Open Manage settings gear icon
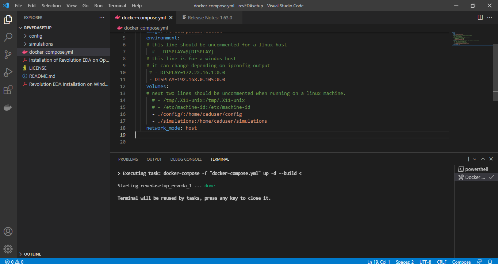 coord(8,249)
